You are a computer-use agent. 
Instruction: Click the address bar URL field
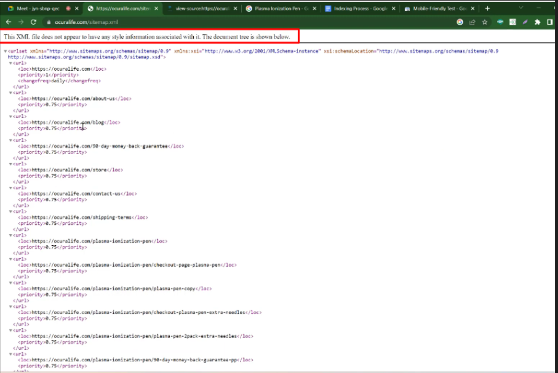(249, 22)
